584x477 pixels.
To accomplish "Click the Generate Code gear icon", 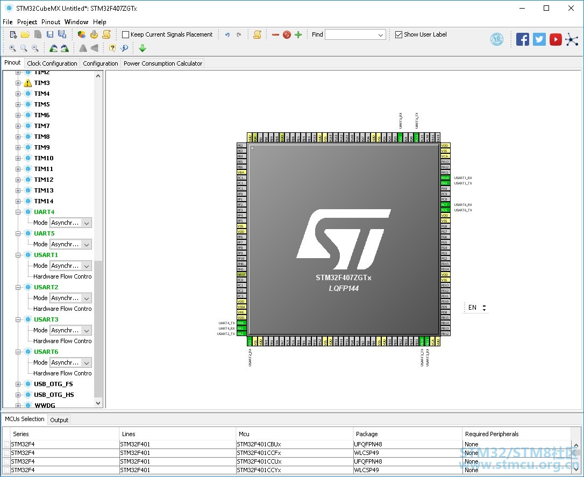I will (x=94, y=34).
